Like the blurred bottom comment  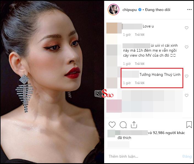coord(187,95)
